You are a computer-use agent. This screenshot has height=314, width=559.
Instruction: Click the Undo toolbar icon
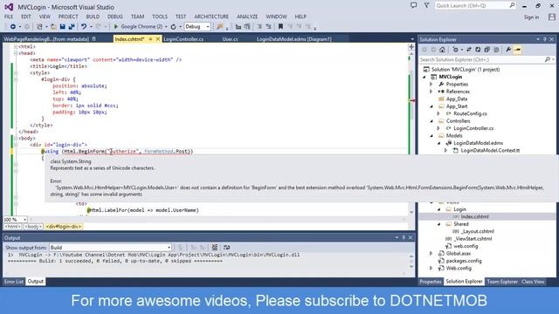coord(84,27)
